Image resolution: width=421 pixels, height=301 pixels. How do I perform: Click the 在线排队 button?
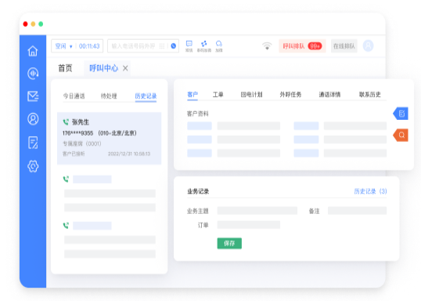click(344, 46)
